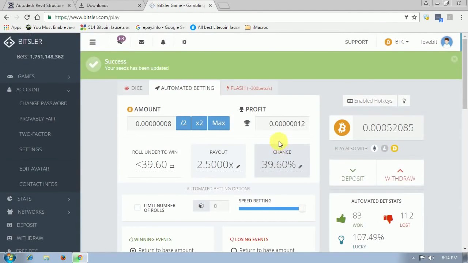Image resolution: width=468 pixels, height=263 pixels.
Task: Select Dogecoin coin icon under Play Also With
Action: pyautogui.click(x=394, y=148)
